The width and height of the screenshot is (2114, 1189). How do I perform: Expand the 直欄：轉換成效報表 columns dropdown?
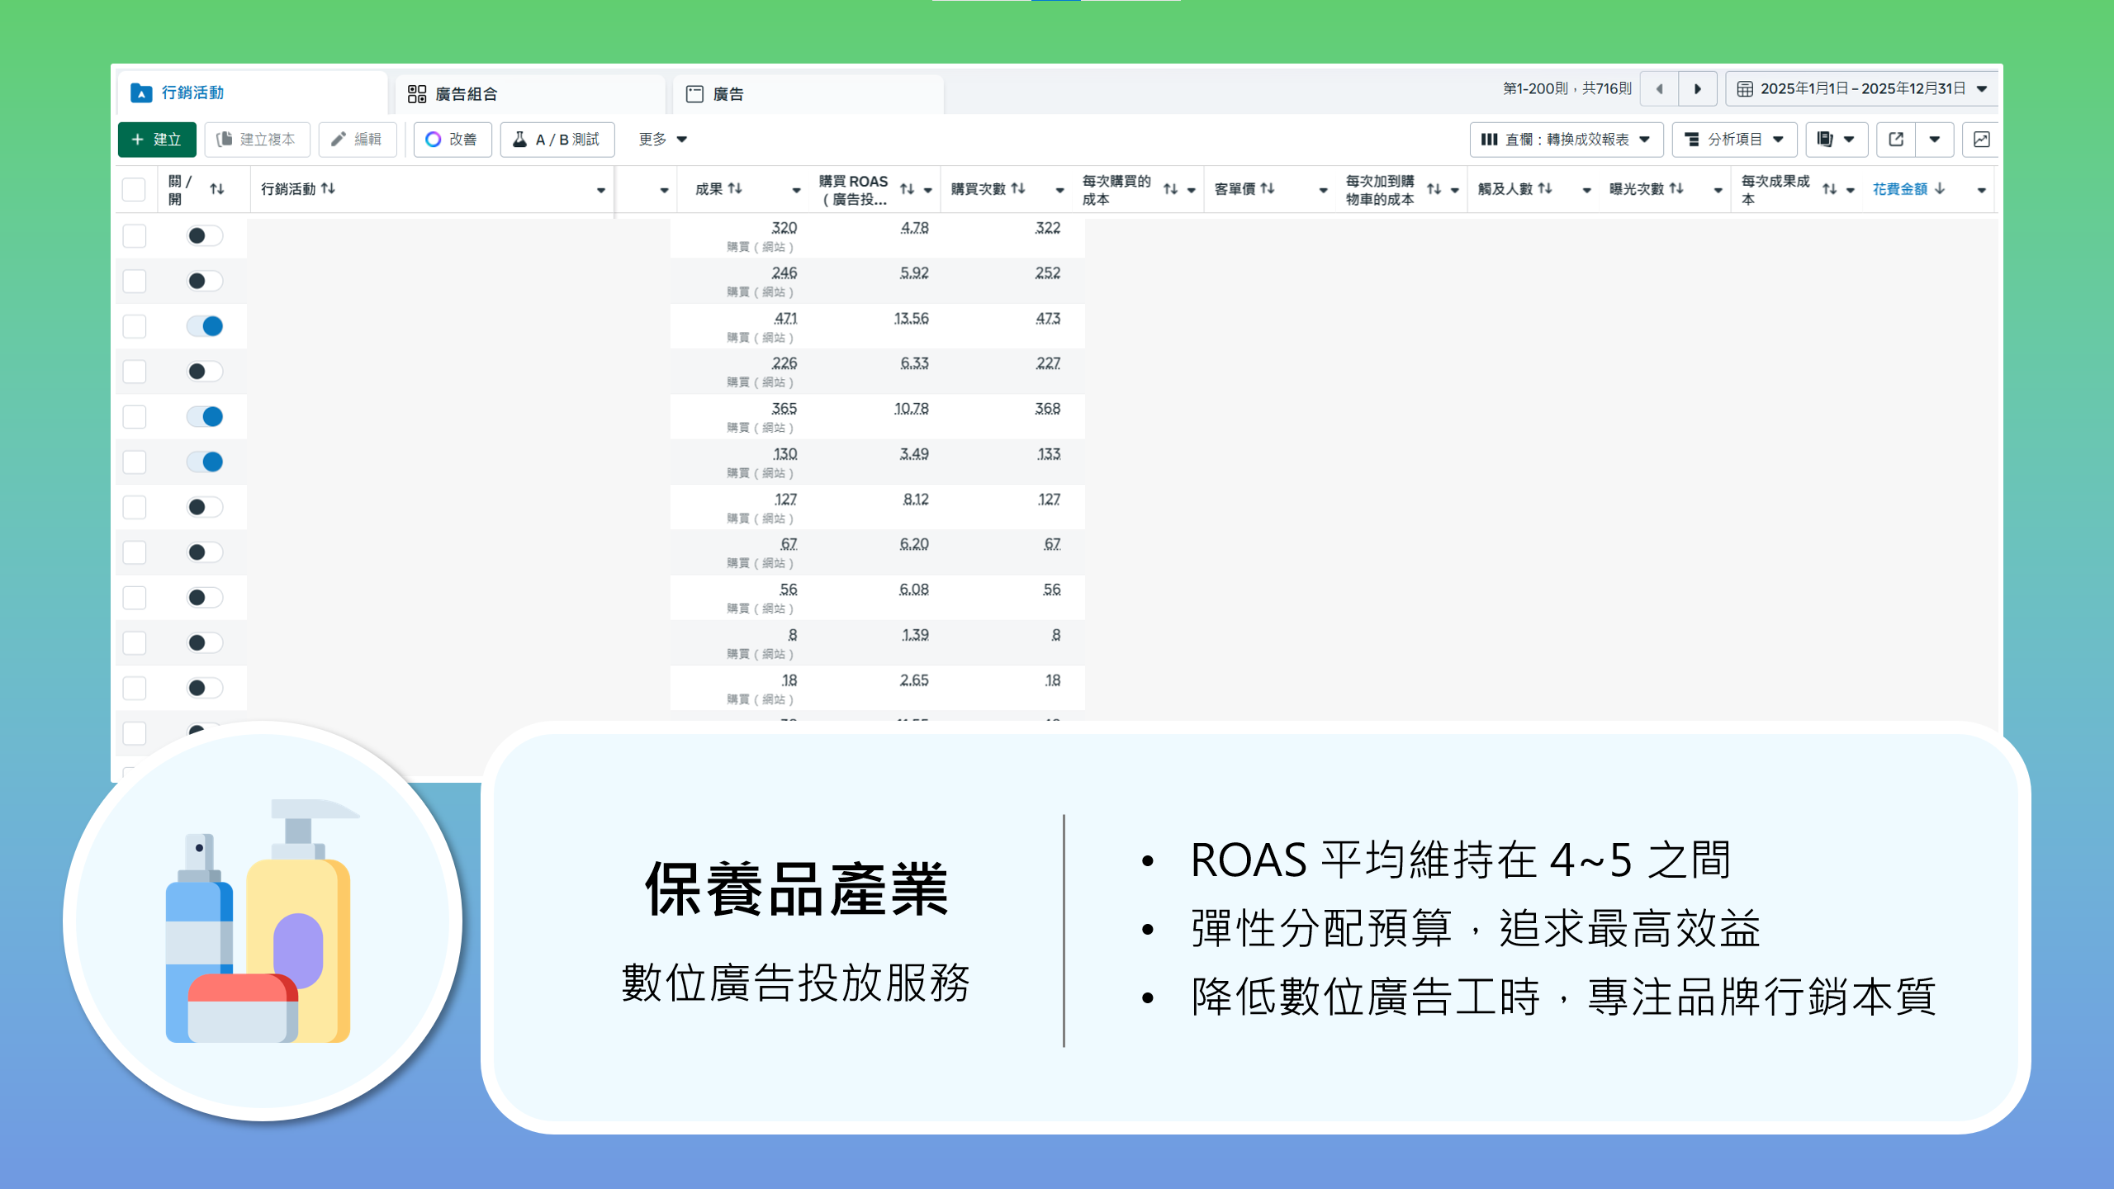1566,140
